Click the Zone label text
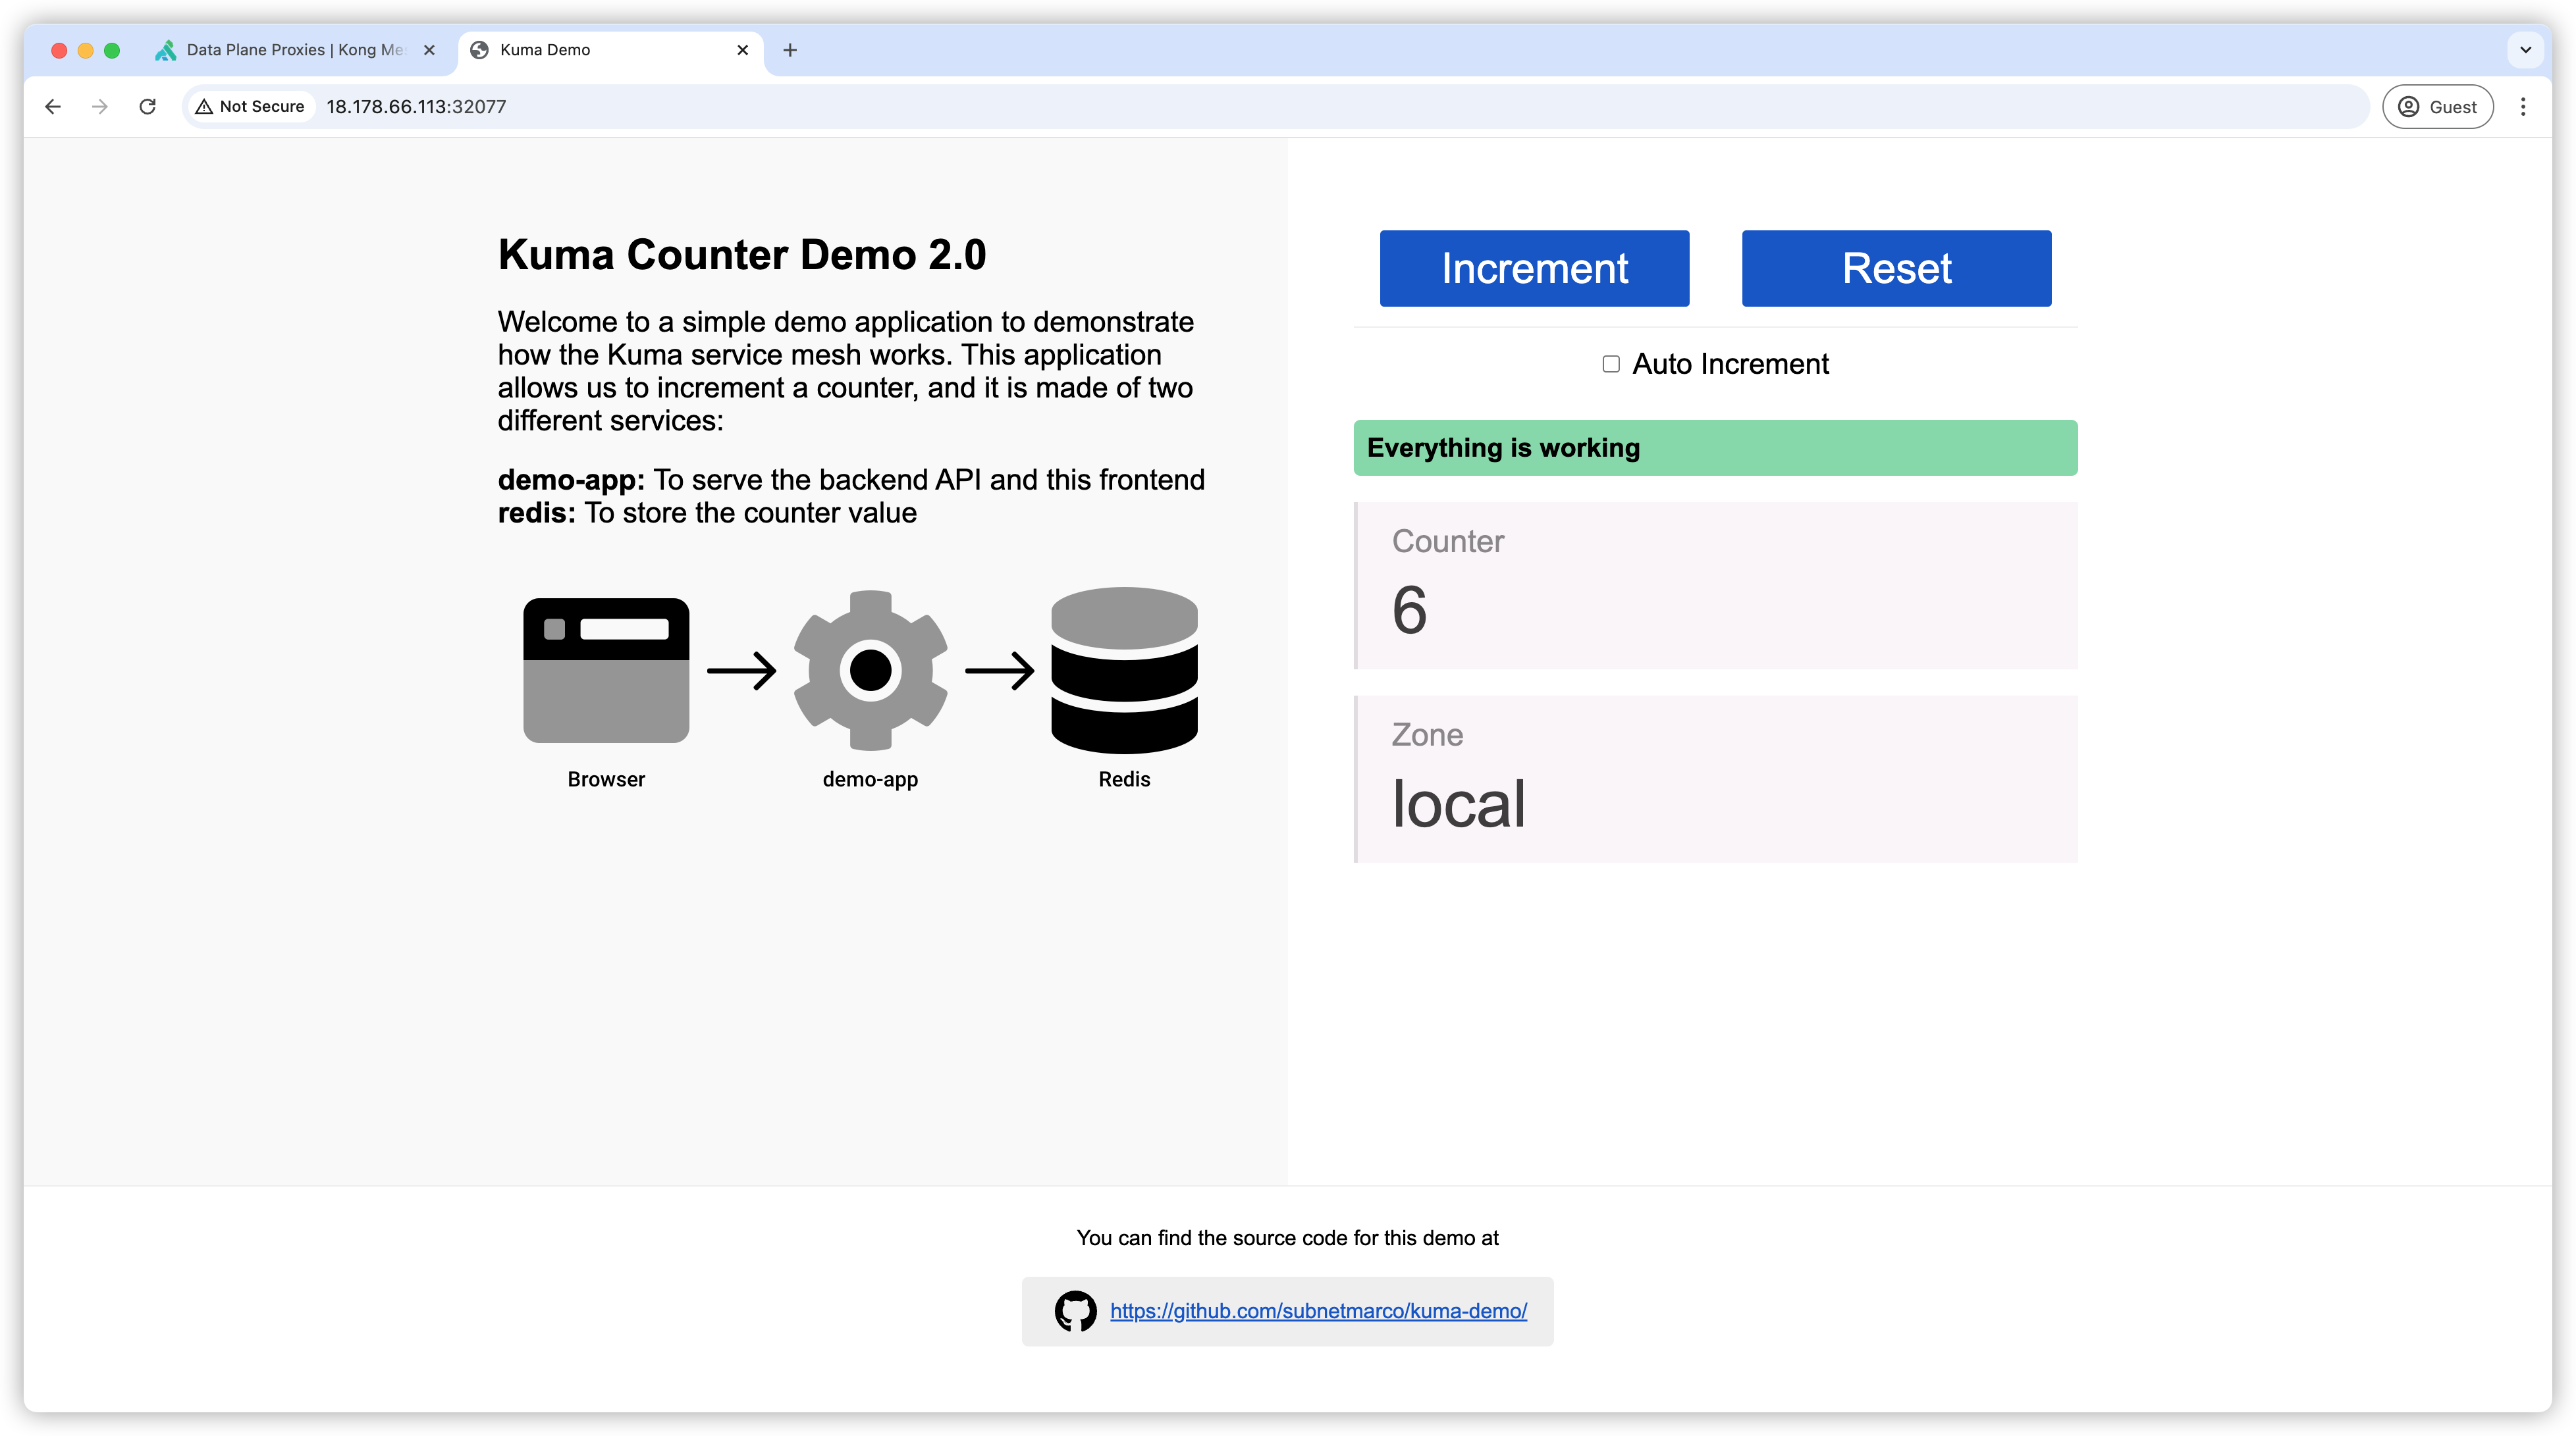 [x=1427, y=734]
